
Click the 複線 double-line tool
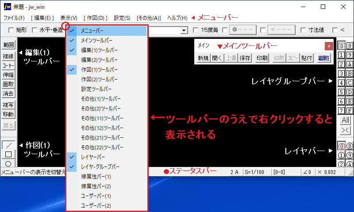pos(8,56)
